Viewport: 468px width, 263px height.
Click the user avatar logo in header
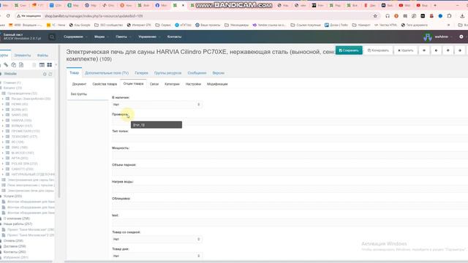pyautogui.click(x=427, y=37)
